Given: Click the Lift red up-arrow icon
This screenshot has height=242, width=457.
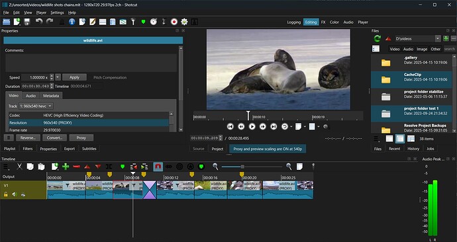Looking at the screenshot, I should pos(87,167).
